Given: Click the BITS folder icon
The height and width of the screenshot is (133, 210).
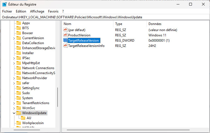Looking at the screenshot, I should coord(19,28).
